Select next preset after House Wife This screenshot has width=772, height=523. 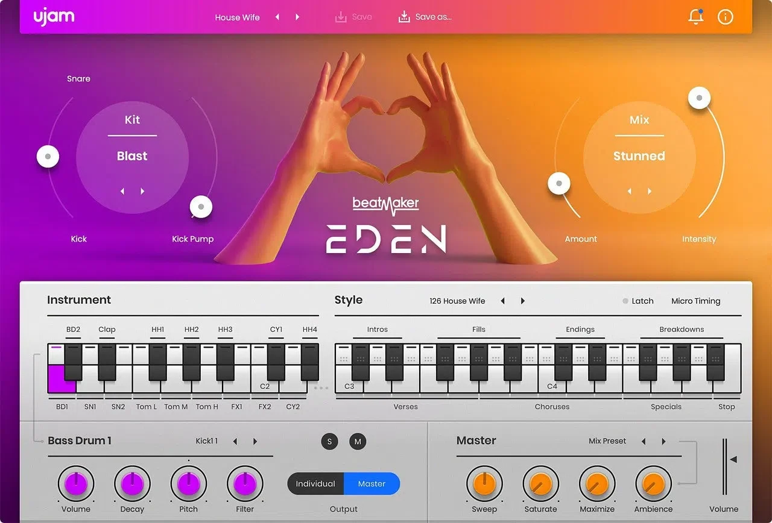(297, 17)
